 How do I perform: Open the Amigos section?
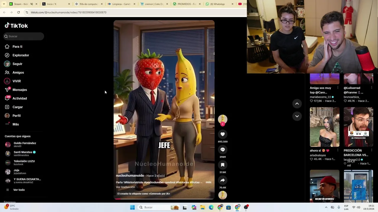click(x=14, y=72)
